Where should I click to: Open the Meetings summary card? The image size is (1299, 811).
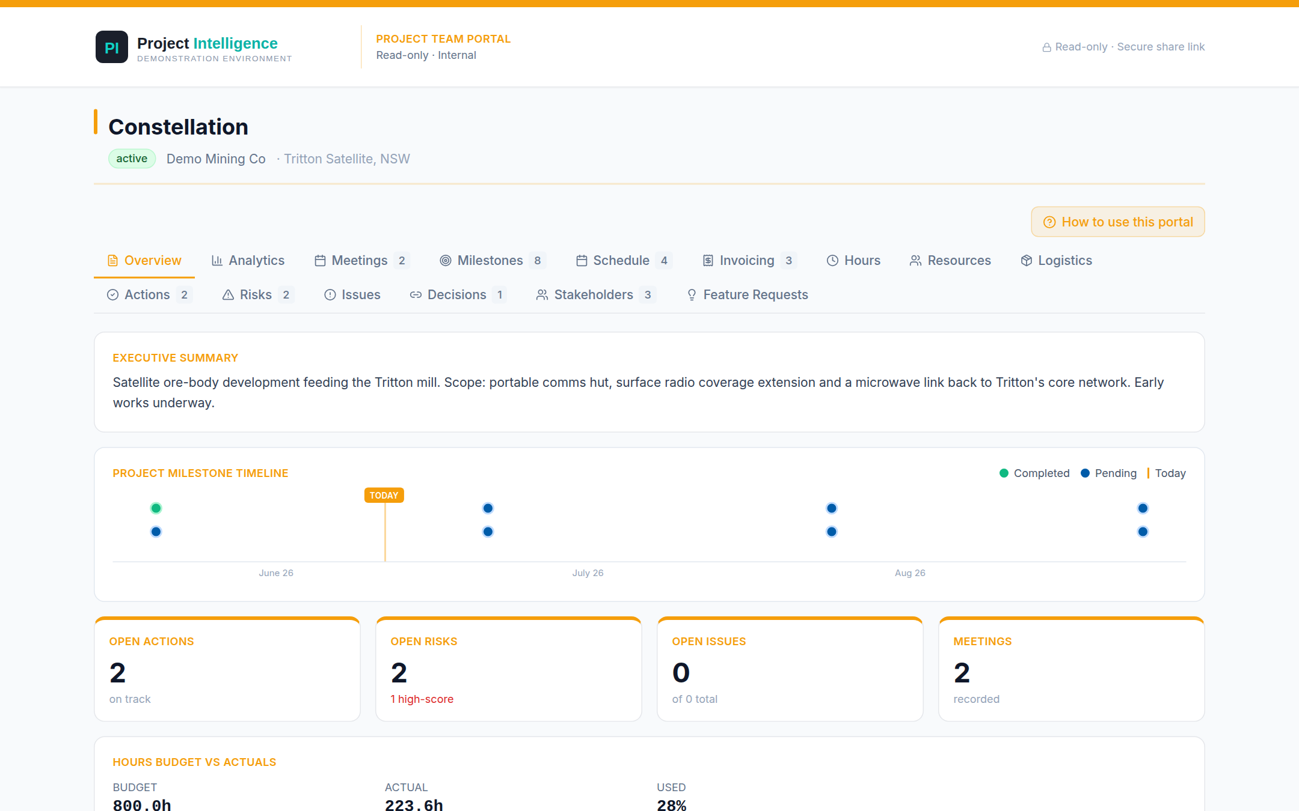tap(1072, 669)
